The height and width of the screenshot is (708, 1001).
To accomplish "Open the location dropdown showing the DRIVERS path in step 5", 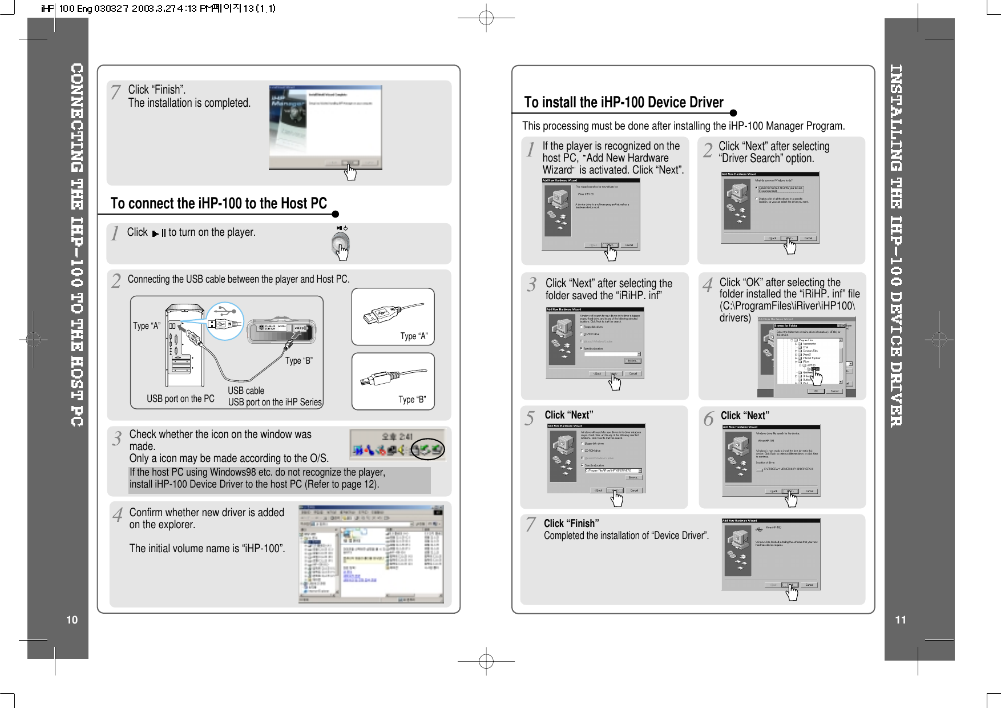I will [640, 470].
